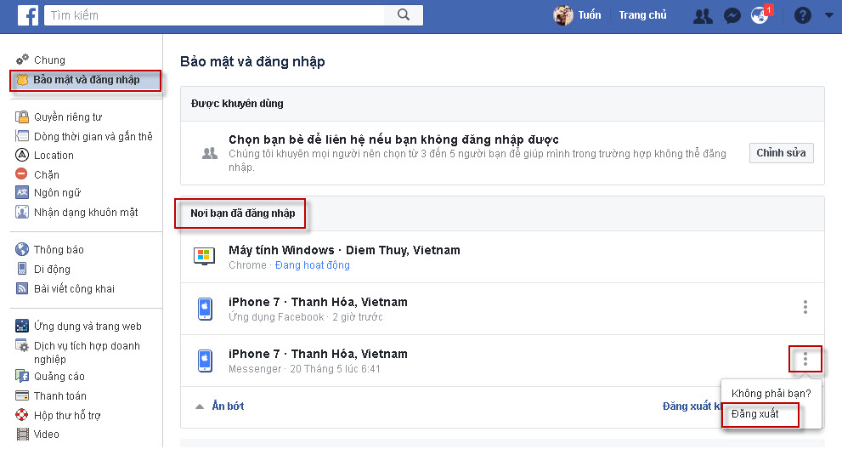Open Dòng thời gian và gắn thẻ settings
The height and width of the screenshot is (449, 842).
93,137
